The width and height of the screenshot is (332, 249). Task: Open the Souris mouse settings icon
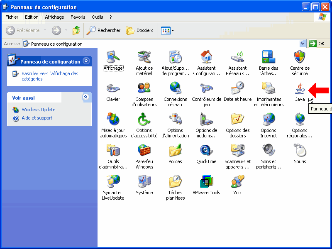click(x=300, y=151)
